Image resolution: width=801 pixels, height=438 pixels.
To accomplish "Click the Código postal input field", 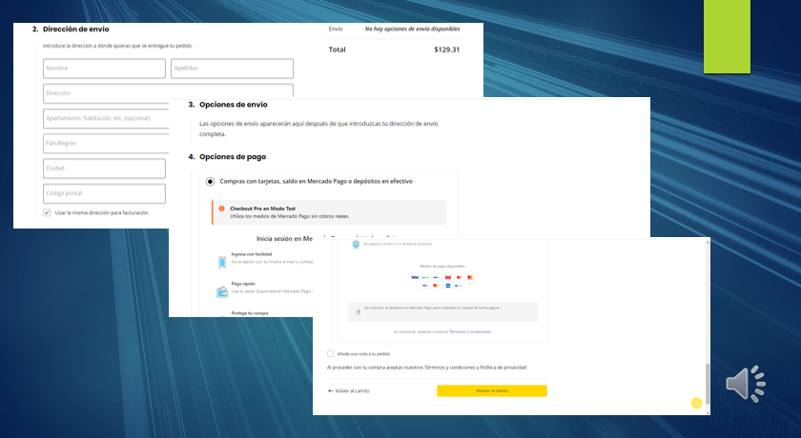I will [x=104, y=193].
